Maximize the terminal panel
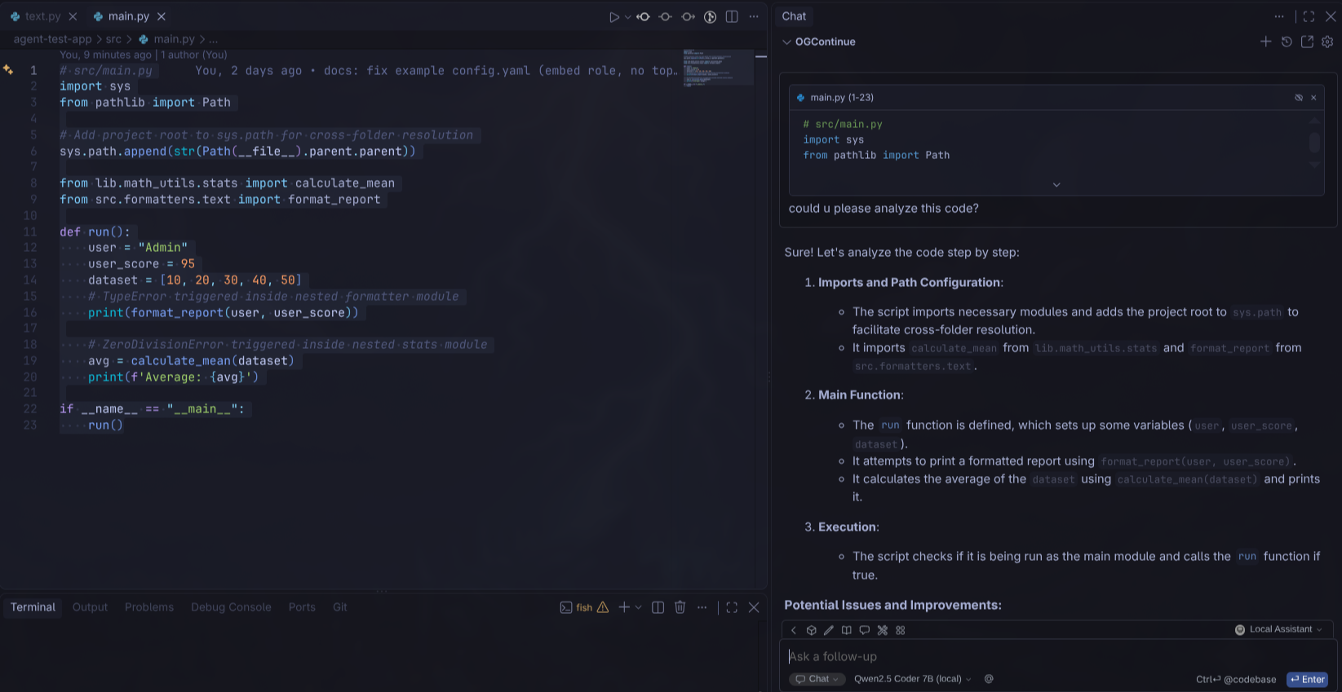The width and height of the screenshot is (1342, 692). pos(732,607)
